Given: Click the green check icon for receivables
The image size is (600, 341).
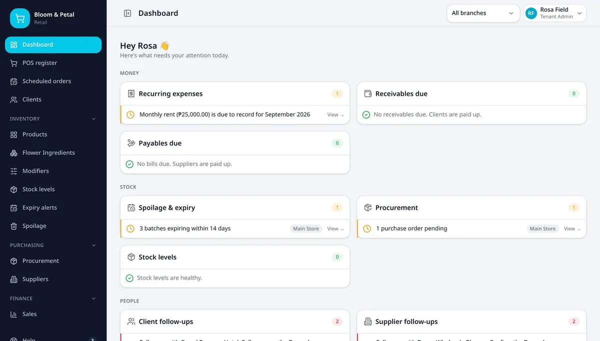Looking at the screenshot, I should tap(366, 115).
